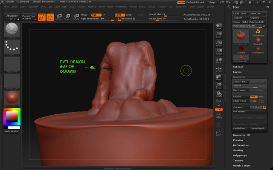Click the Scale view icon under canvas Move

pos(219,86)
